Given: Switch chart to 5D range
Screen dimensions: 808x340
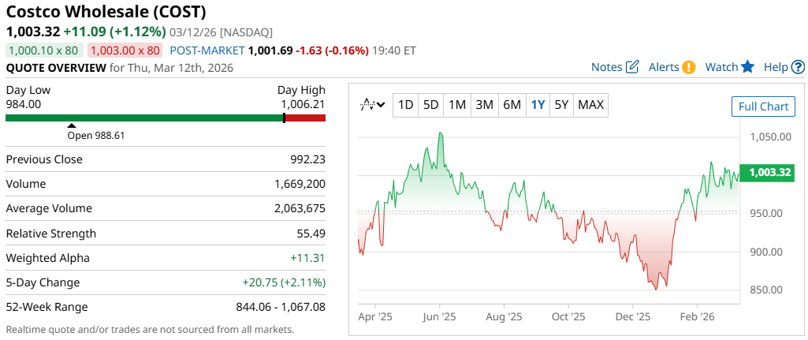Looking at the screenshot, I should pos(430,105).
